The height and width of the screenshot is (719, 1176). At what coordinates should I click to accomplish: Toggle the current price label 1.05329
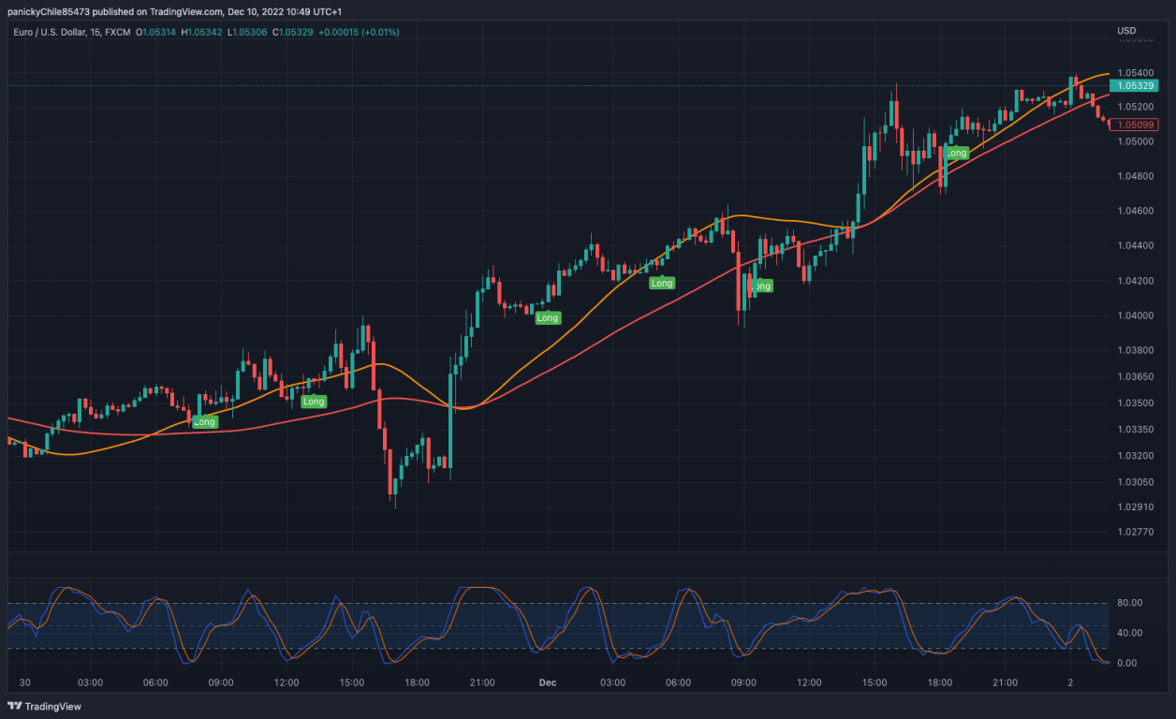coord(1136,83)
